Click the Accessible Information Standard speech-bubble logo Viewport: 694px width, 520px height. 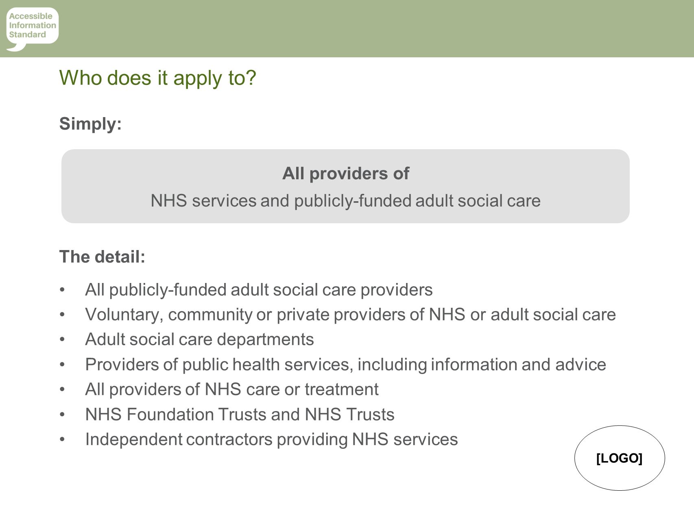coord(33,29)
